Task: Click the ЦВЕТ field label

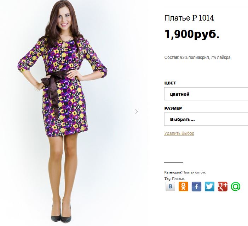Action: coord(170,83)
